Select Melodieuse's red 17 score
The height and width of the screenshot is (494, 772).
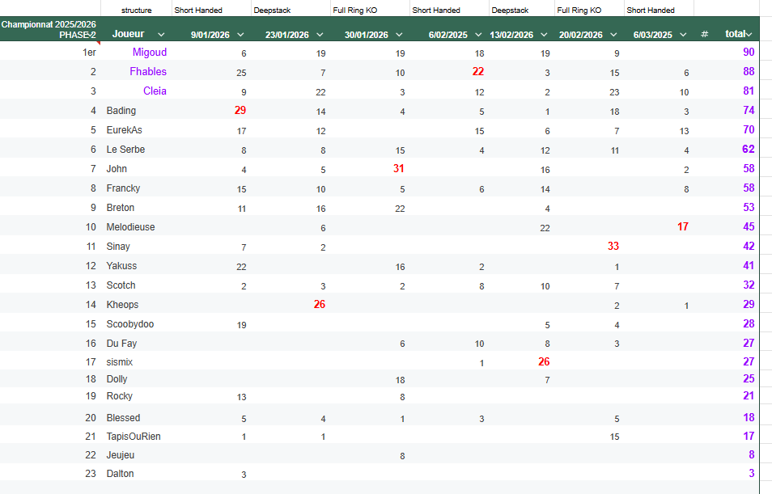(682, 226)
